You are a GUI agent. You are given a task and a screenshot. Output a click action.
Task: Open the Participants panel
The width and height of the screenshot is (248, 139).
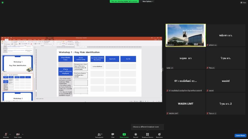(x=99, y=135)
